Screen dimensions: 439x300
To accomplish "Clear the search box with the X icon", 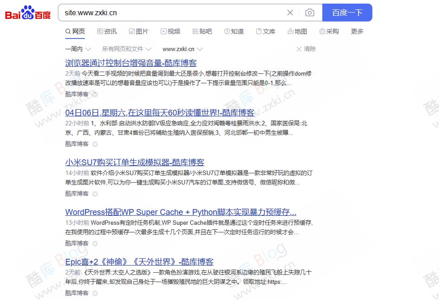I will 290,13.
